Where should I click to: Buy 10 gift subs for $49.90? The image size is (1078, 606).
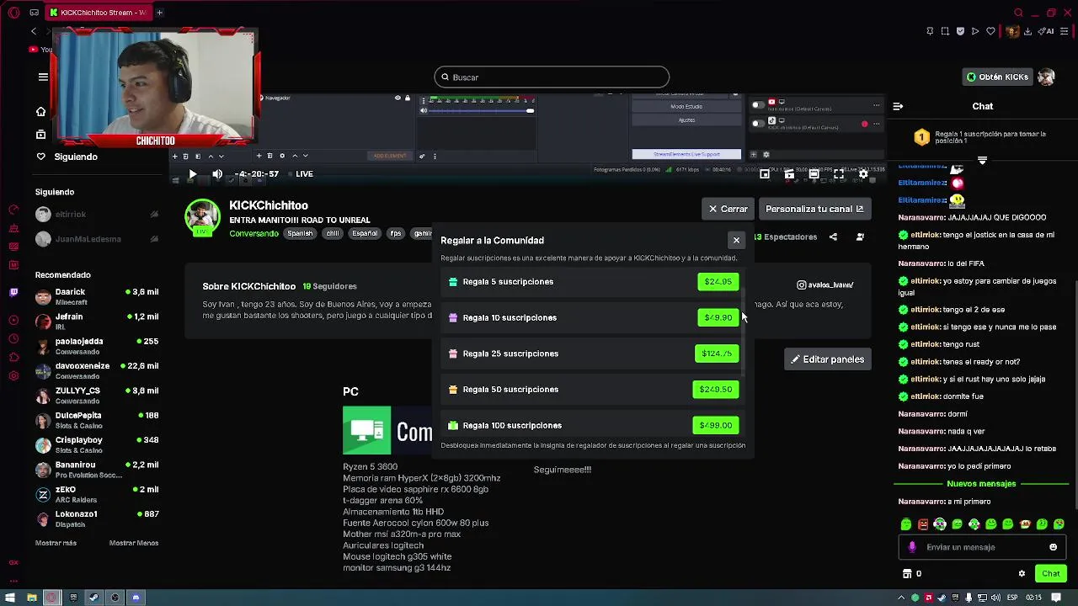click(718, 317)
